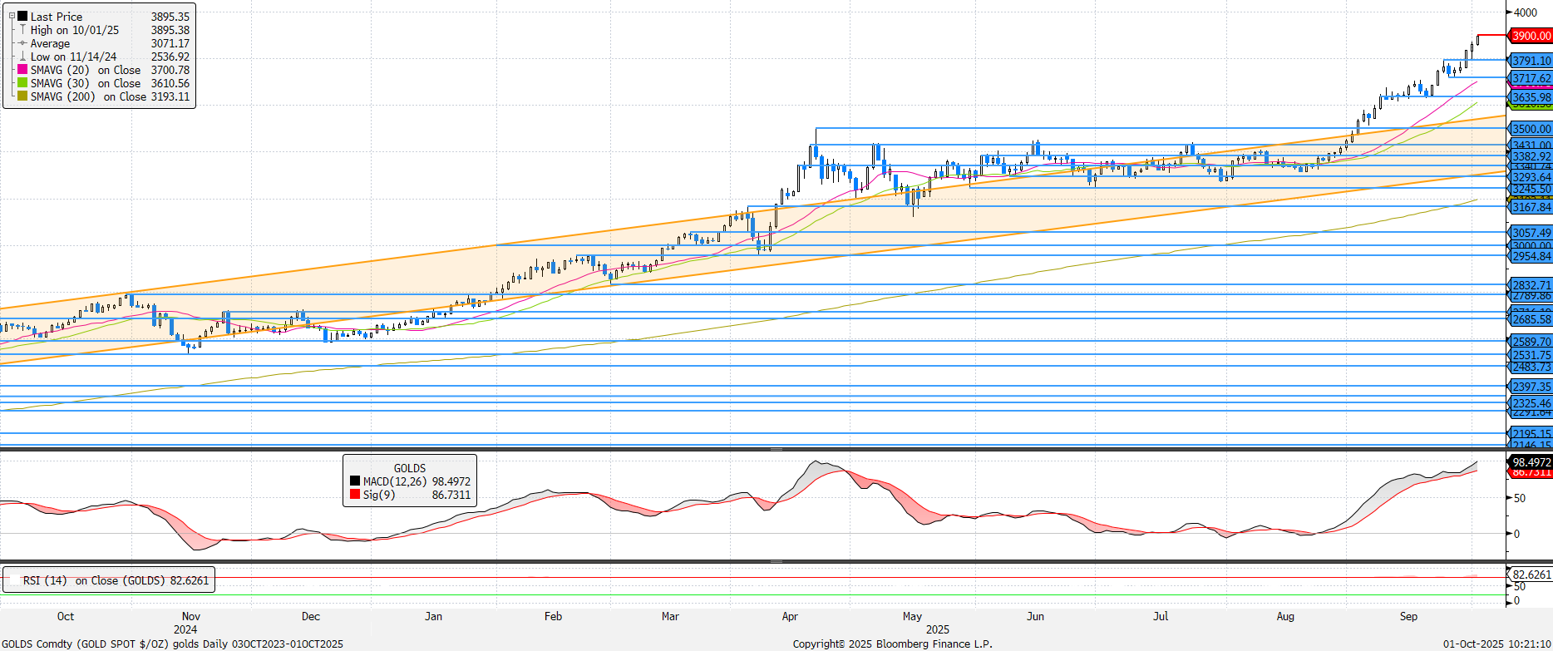Select the Average line icon in legend
The width and height of the screenshot is (1553, 651).
click(x=22, y=43)
